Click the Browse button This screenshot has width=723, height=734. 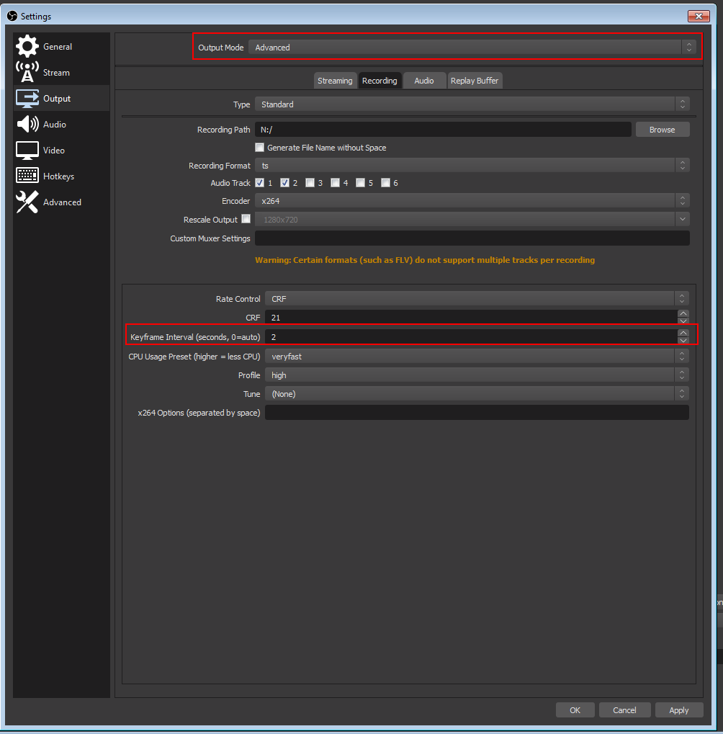point(663,130)
